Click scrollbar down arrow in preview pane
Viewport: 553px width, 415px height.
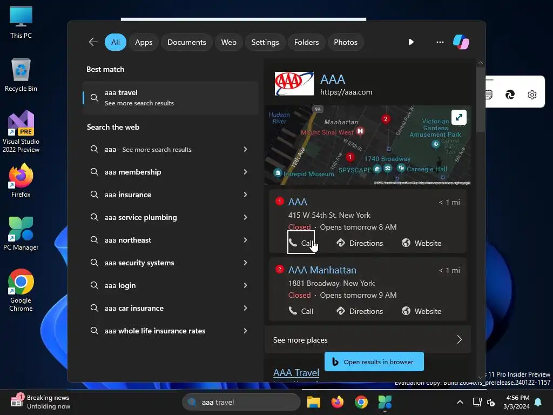click(x=480, y=378)
